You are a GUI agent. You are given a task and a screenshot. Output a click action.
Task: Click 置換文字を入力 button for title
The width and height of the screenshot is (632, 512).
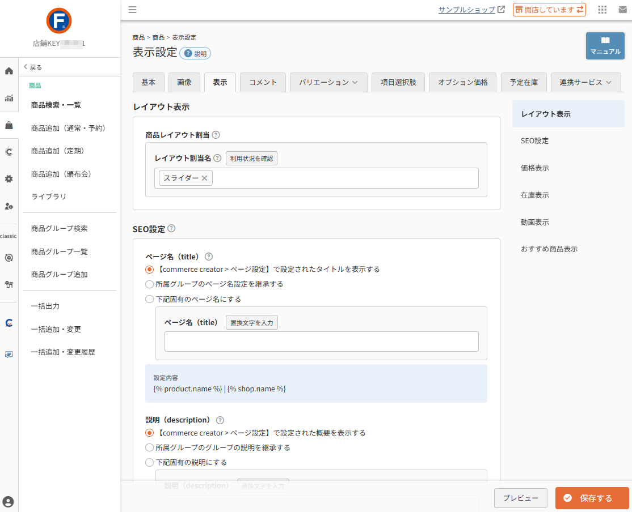(251, 322)
